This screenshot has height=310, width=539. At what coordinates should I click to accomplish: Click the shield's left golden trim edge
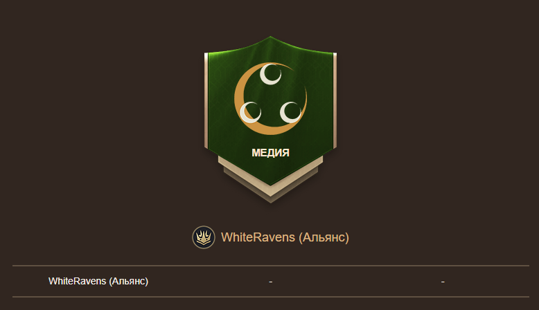tap(206, 100)
